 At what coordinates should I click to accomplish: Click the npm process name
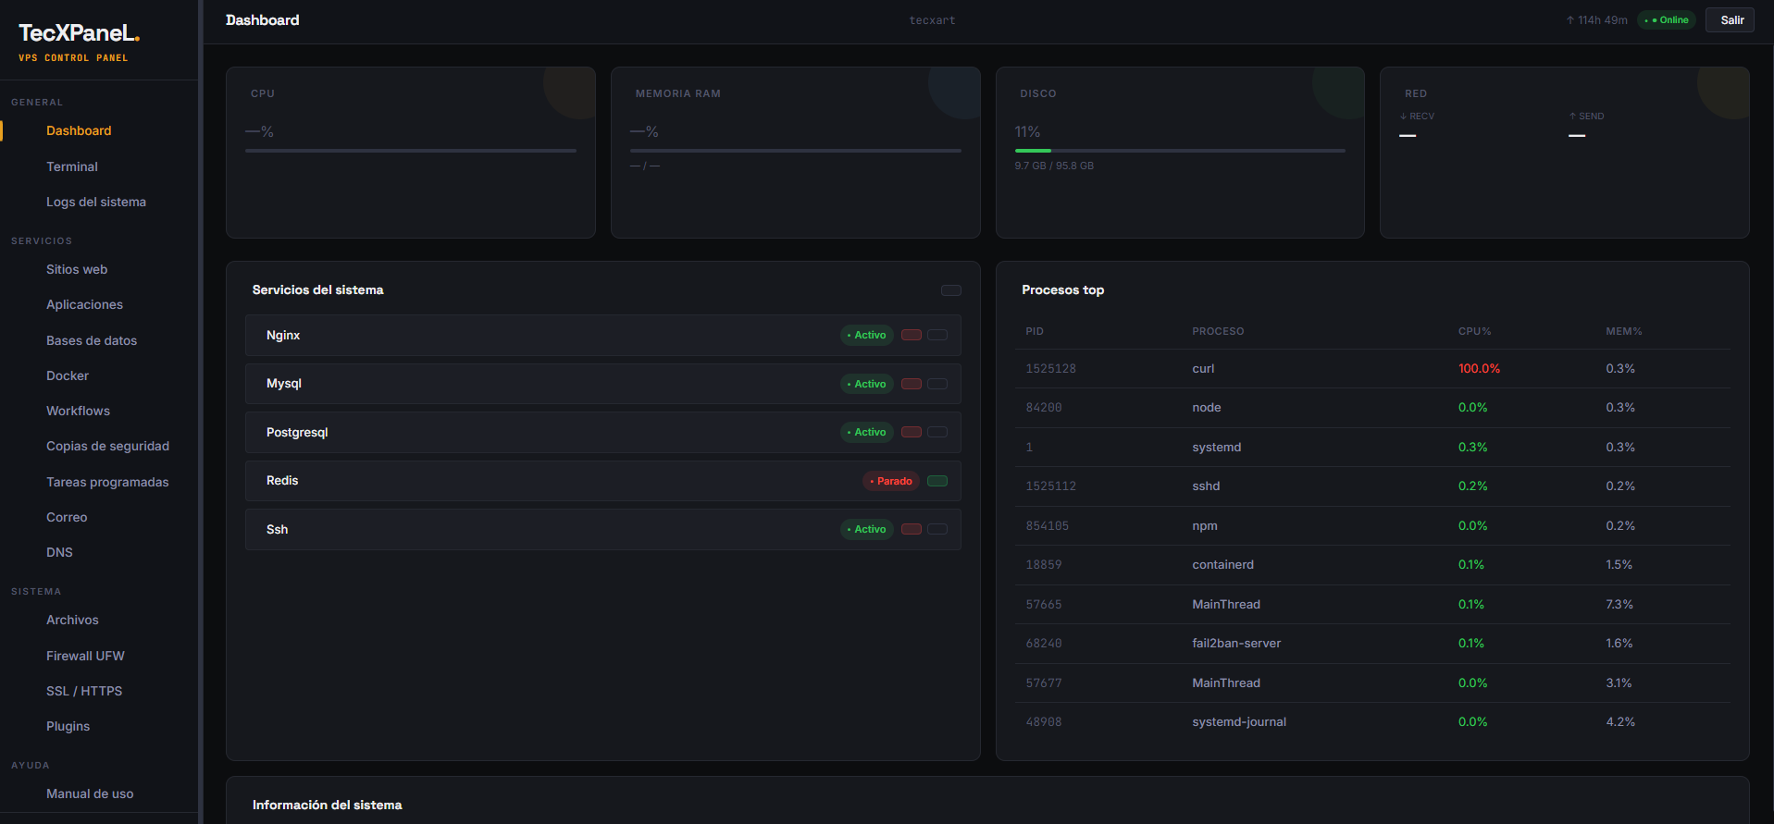pos(1205,525)
